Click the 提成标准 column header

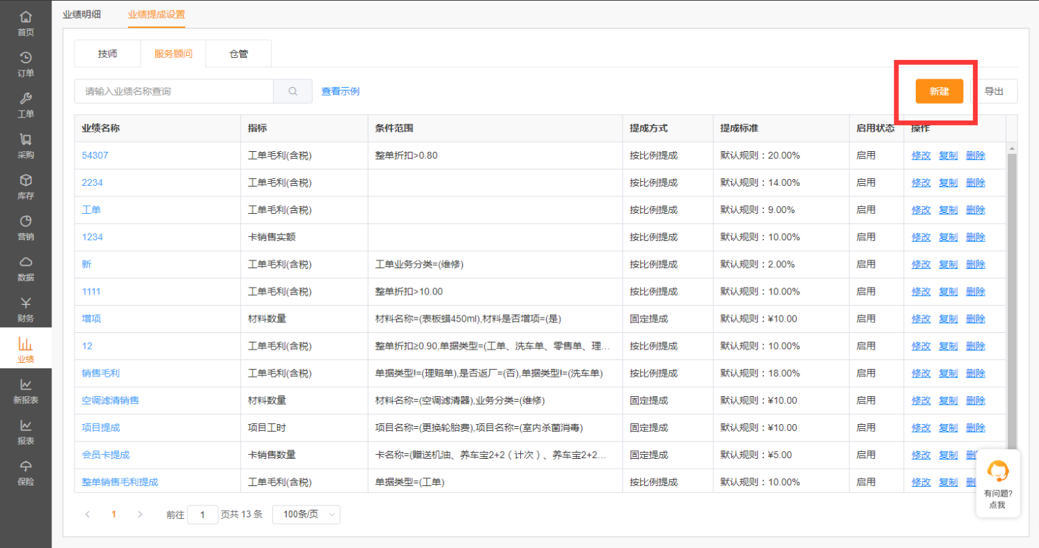point(781,128)
